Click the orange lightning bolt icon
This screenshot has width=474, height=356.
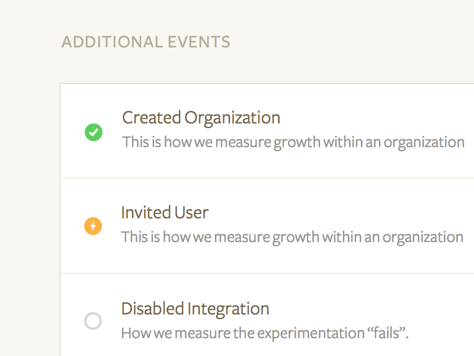pos(93,226)
